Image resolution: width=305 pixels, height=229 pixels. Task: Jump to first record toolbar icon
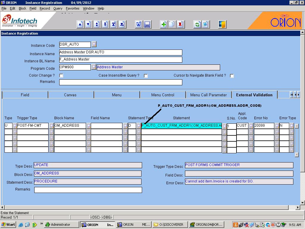(113, 24)
